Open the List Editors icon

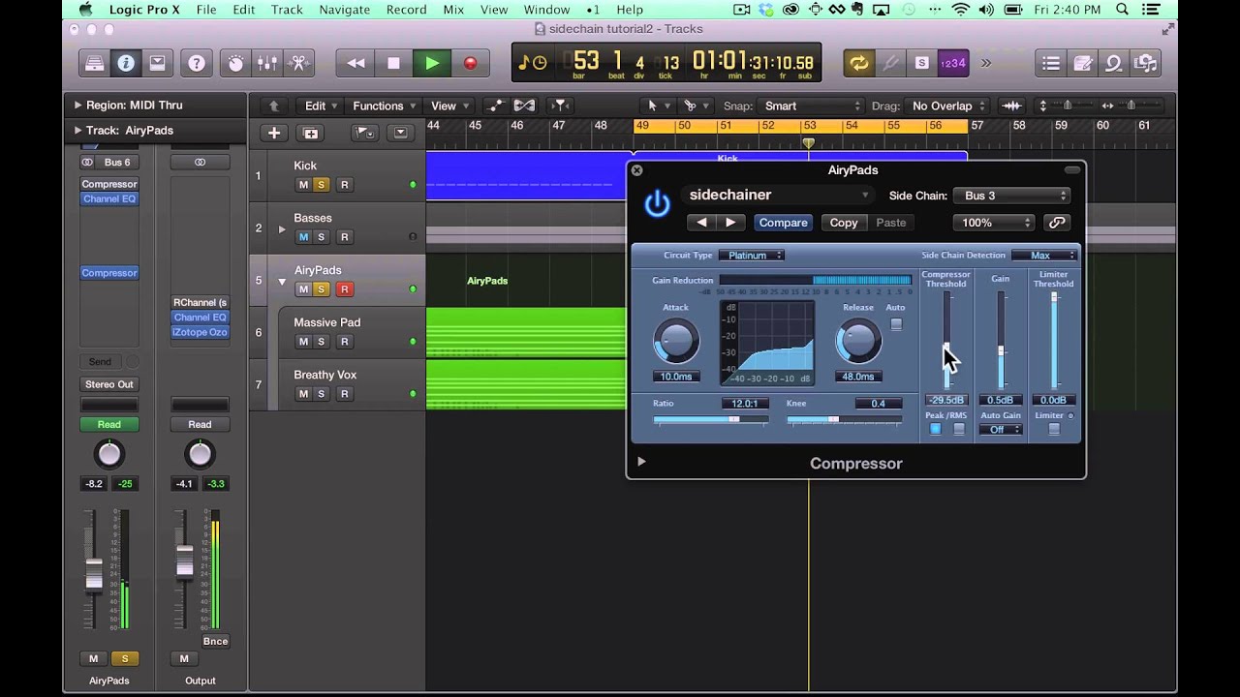pos(1051,64)
